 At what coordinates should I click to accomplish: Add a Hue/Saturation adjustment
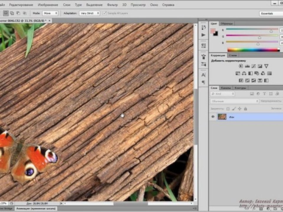point(238,73)
